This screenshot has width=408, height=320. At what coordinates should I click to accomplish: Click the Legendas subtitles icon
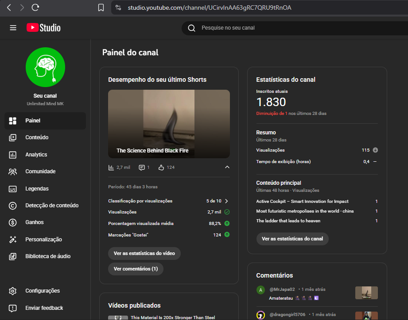click(13, 188)
